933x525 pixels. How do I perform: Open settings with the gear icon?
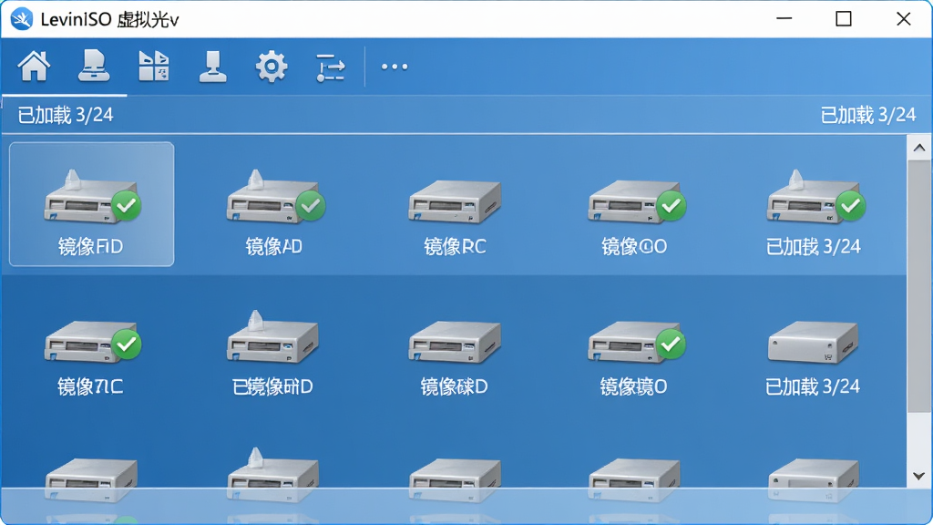click(x=272, y=66)
